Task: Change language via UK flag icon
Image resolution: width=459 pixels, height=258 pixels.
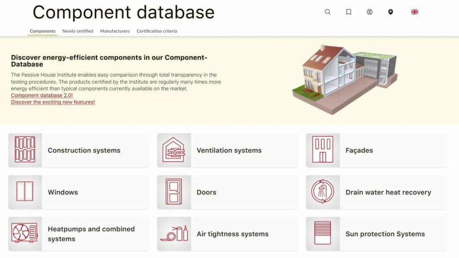Action: click(x=415, y=12)
